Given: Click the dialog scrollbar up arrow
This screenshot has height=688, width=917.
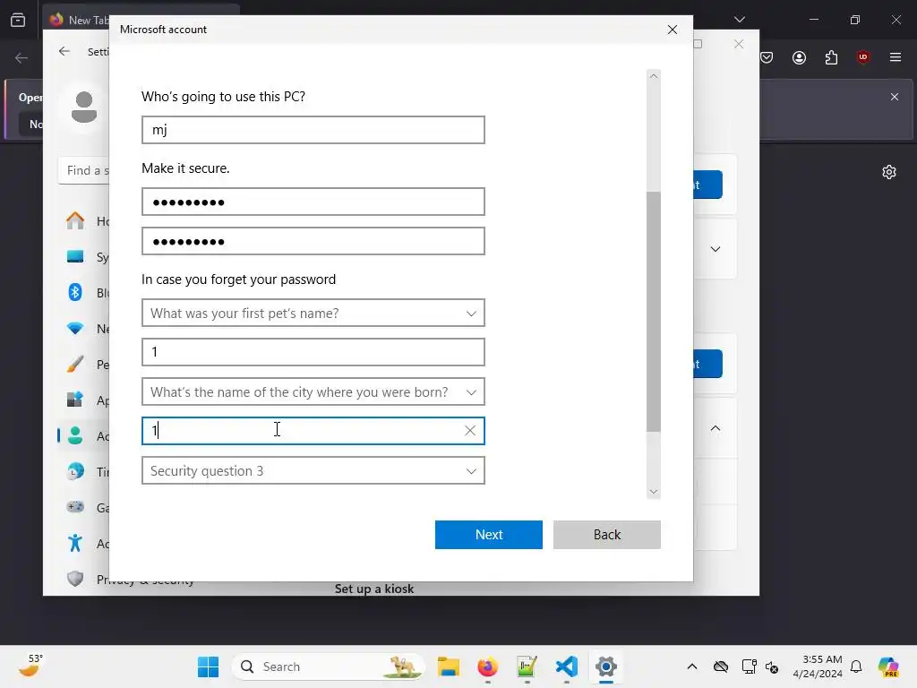Looking at the screenshot, I should 653,76.
